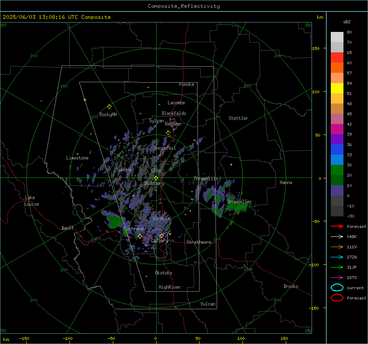Click the 10 dBZ purple color swatch
This screenshot has height=344, width=368.
(337, 191)
